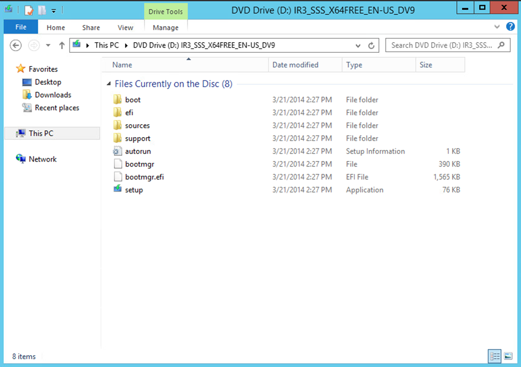Select the sources folder icon

117,125
